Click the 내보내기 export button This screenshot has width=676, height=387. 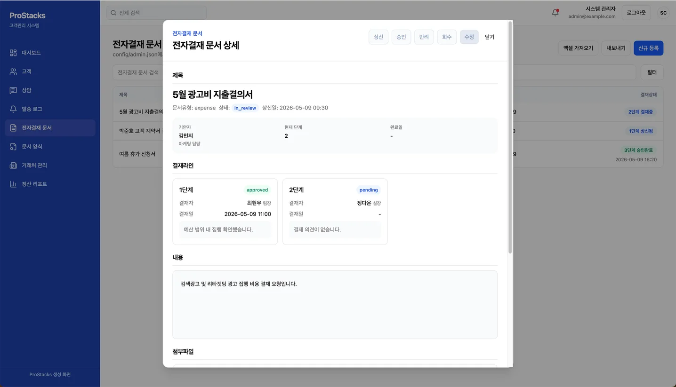(x=616, y=48)
